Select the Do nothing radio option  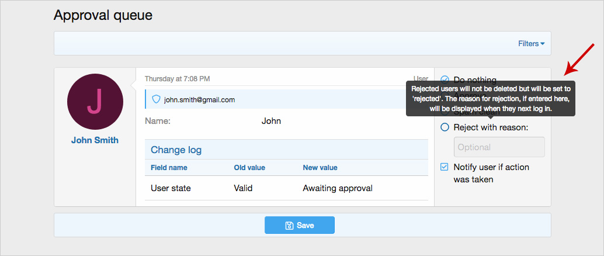[x=445, y=80]
